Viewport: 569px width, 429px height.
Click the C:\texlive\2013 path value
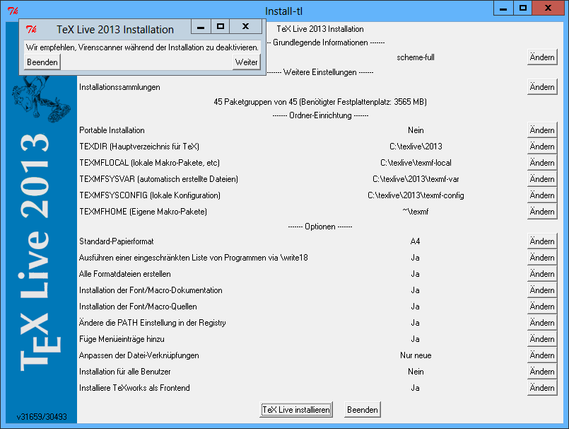coord(416,147)
